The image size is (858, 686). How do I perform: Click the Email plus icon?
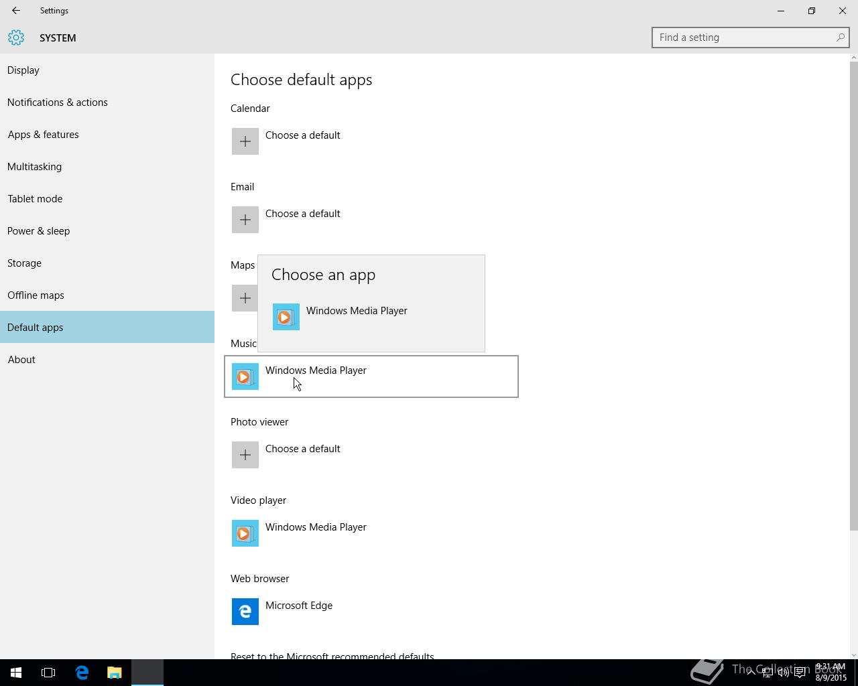pyautogui.click(x=245, y=220)
